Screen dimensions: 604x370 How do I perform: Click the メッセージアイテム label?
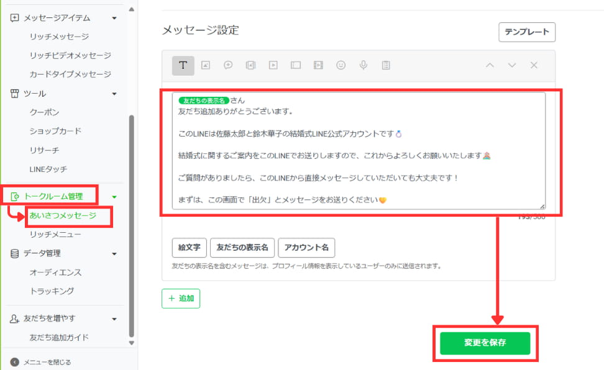tap(57, 18)
